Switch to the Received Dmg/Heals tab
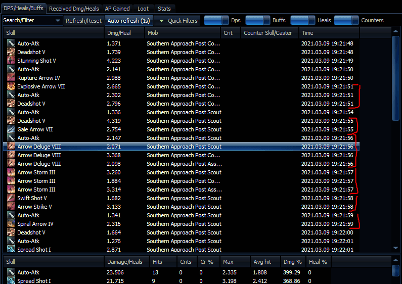402x284 pixels. coord(74,9)
